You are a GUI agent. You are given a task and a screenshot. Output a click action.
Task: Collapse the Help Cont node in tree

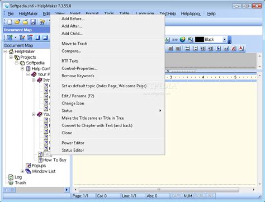(22, 69)
